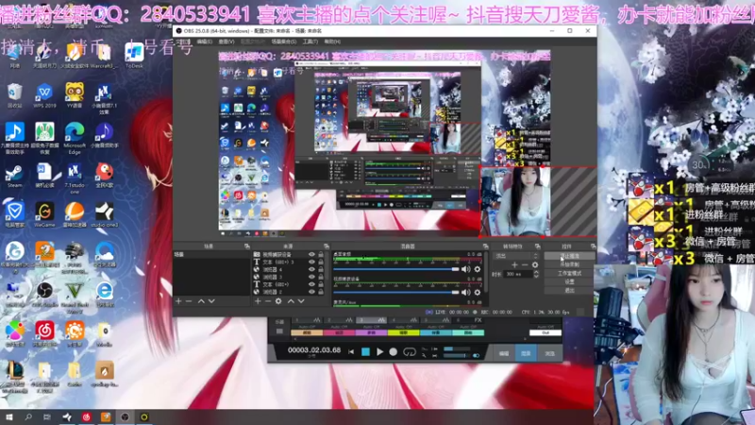Screen dimensions: 755x425
Task: Open the 场景集合(S) menu in OBS
Action: (284, 42)
